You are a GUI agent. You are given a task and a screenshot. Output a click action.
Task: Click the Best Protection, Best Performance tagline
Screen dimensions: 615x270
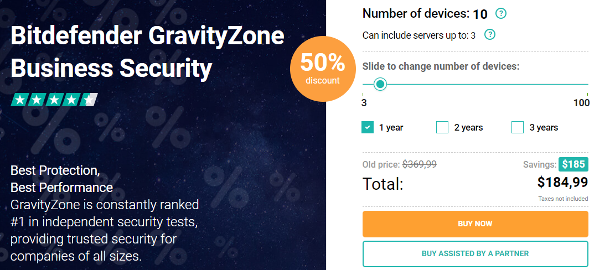[x=61, y=179]
